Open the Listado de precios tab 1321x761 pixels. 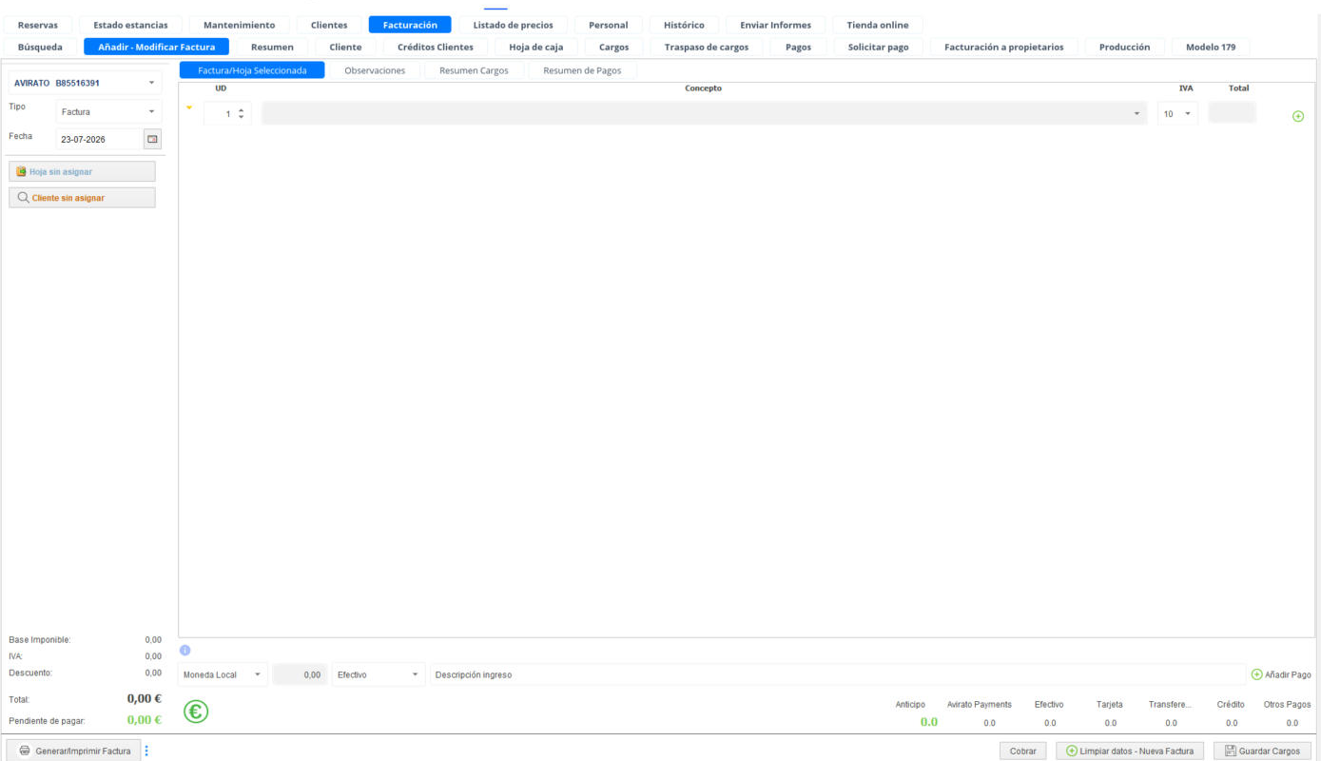tap(513, 25)
